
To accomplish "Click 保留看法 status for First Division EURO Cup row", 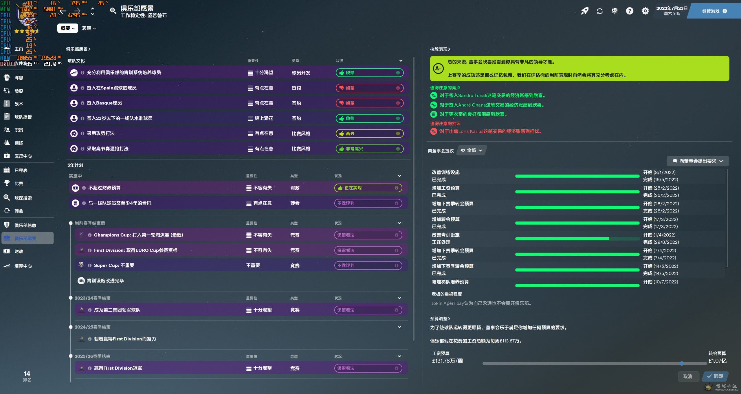I will 368,250.
